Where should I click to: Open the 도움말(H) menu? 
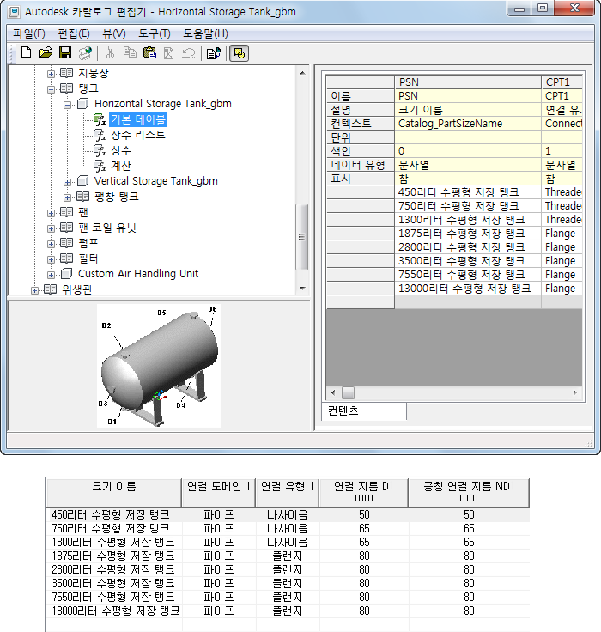click(x=205, y=33)
